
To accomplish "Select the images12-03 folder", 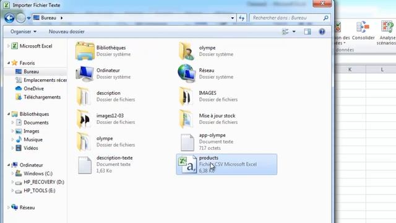I will [x=106, y=119].
